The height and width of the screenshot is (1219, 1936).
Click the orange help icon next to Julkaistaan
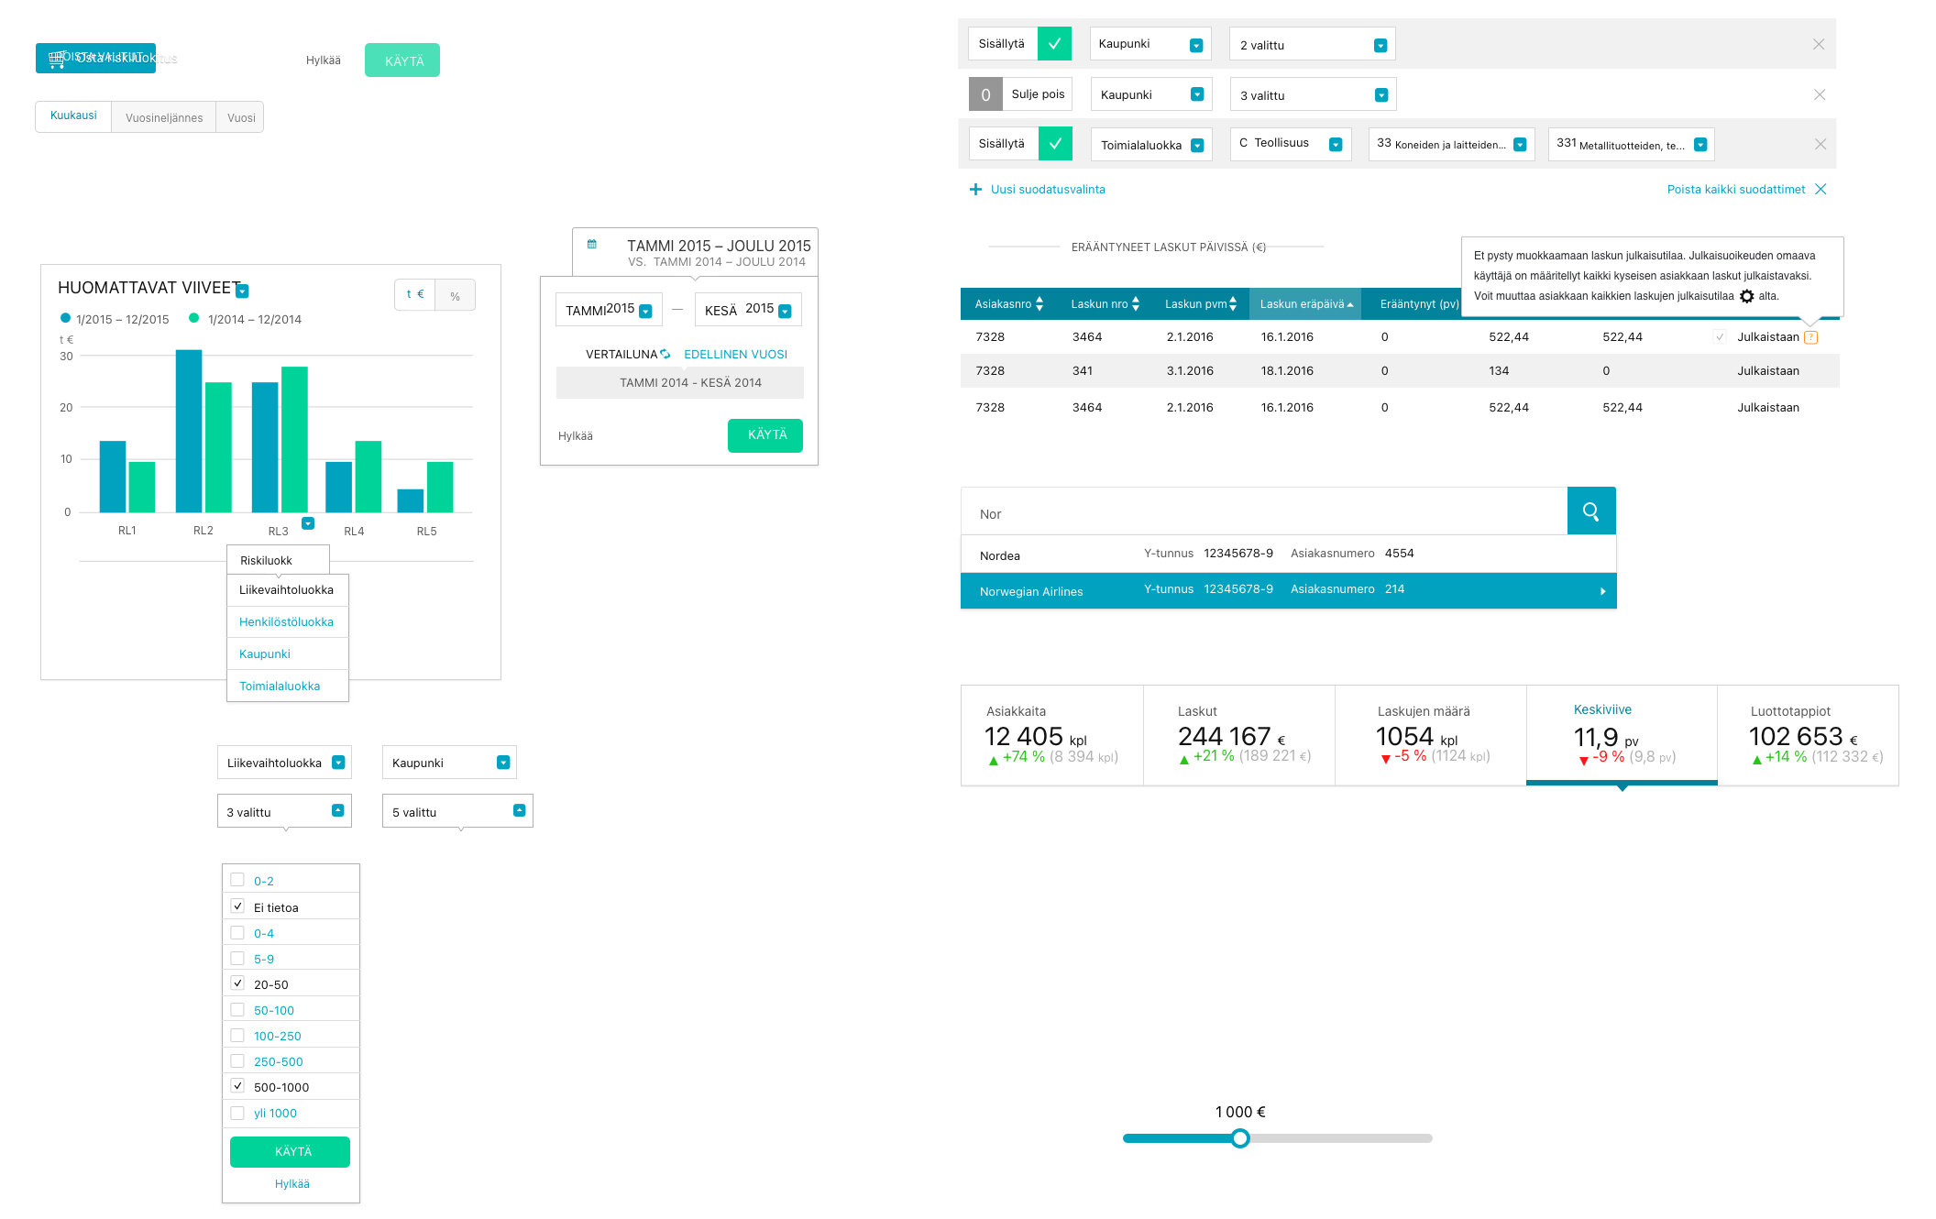(1810, 337)
